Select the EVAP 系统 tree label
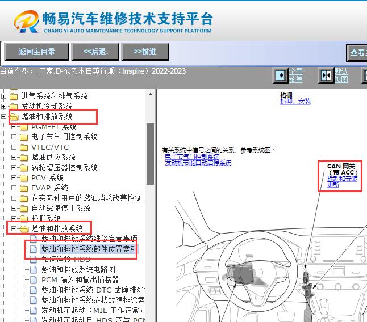This screenshot has height=322, width=367. coord(49,188)
